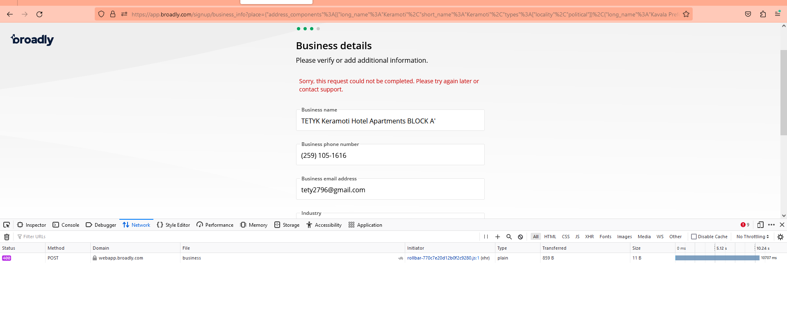Switch to the Console tab
The width and height of the screenshot is (787, 312).
click(66, 225)
